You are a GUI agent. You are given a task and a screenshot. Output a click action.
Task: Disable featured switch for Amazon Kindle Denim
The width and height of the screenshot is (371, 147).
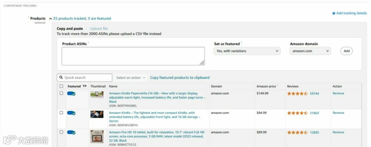[x=71, y=113]
